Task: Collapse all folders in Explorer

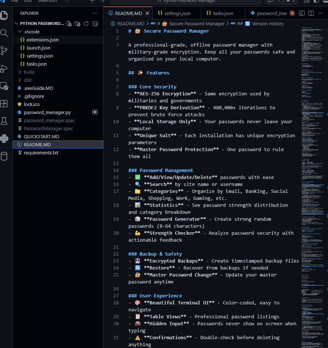Action: [95, 23]
